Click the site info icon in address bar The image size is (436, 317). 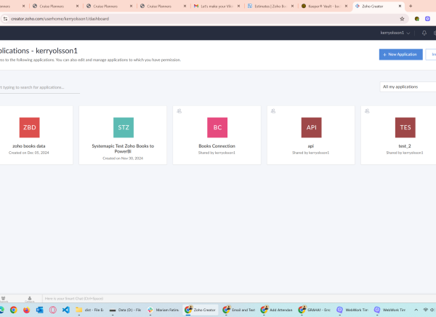click(x=6, y=18)
